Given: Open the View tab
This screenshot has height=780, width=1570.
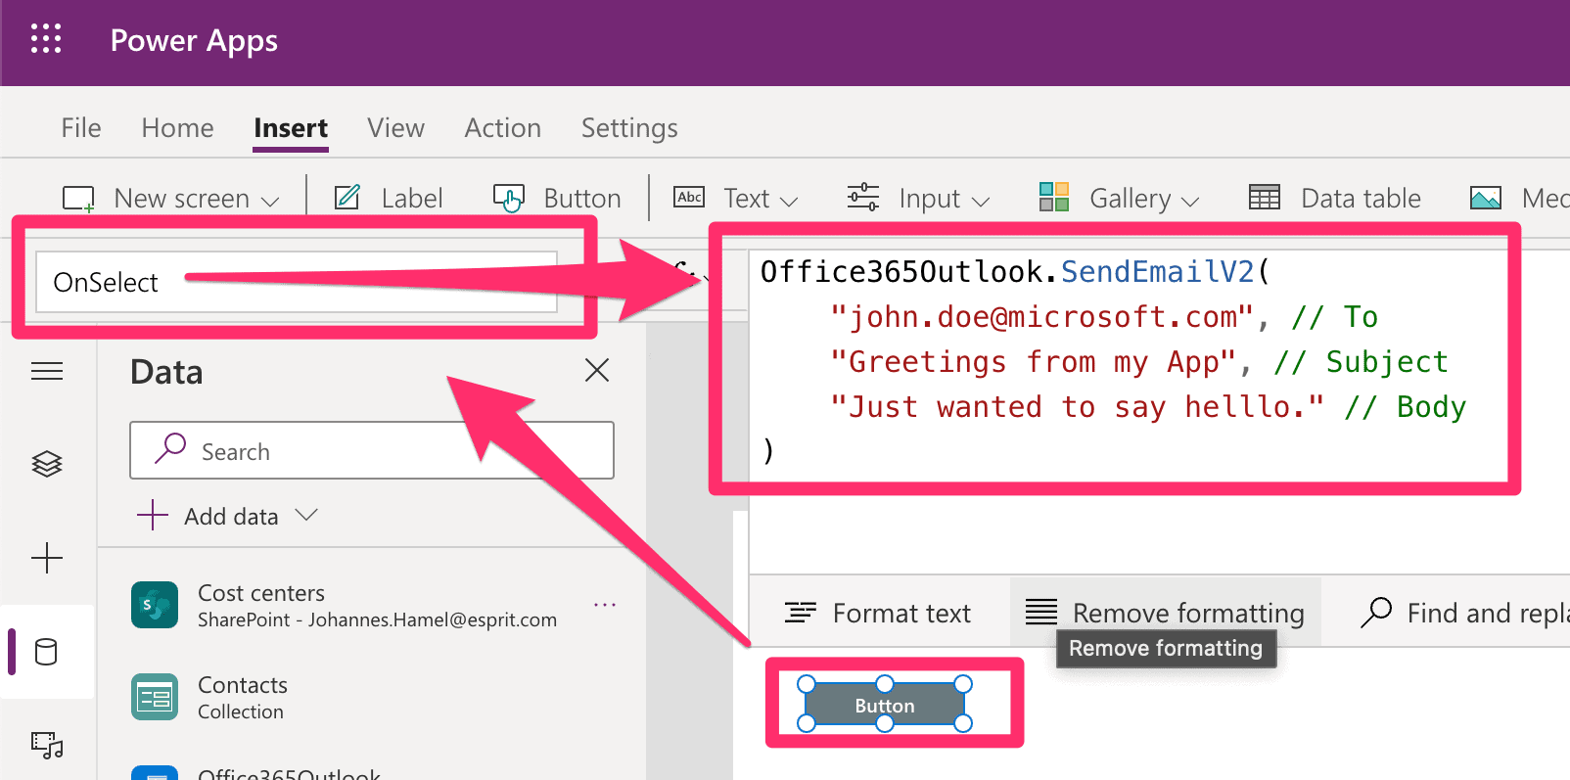Looking at the screenshot, I should coord(395,128).
